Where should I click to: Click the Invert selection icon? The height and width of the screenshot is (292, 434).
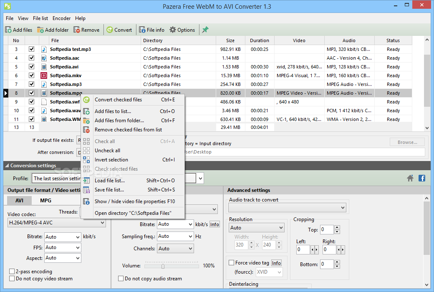pos(86,160)
